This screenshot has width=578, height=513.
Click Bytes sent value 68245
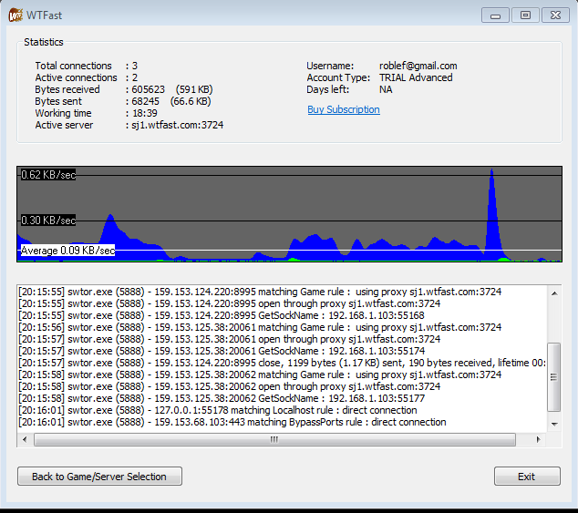(146, 101)
